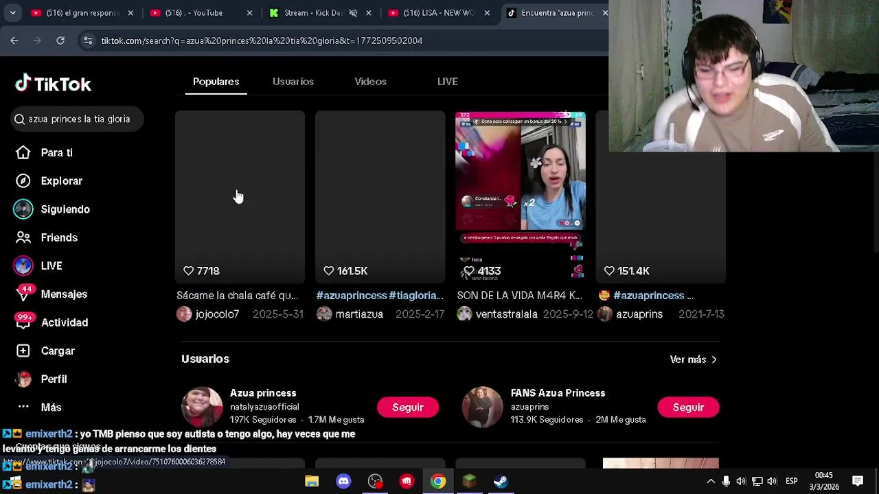
Task: Click heart icon on 7718 likes video
Action: [x=188, y=271]
